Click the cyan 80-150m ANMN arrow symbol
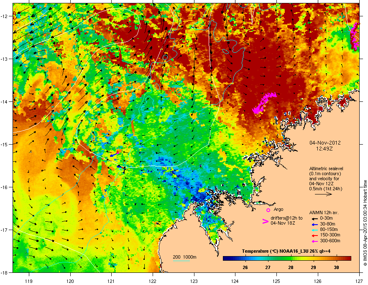 click(x=314, y=230)
